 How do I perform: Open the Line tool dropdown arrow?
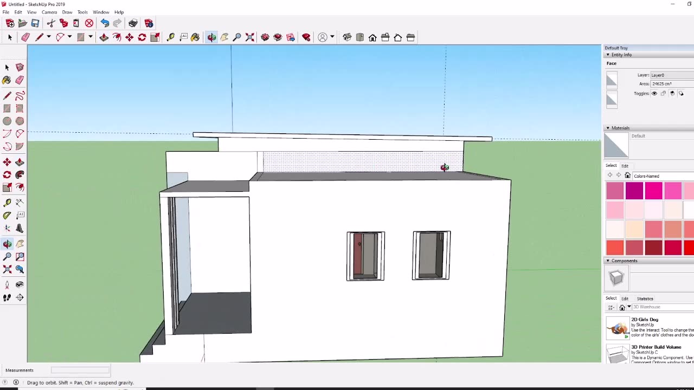tap(48, 37)
